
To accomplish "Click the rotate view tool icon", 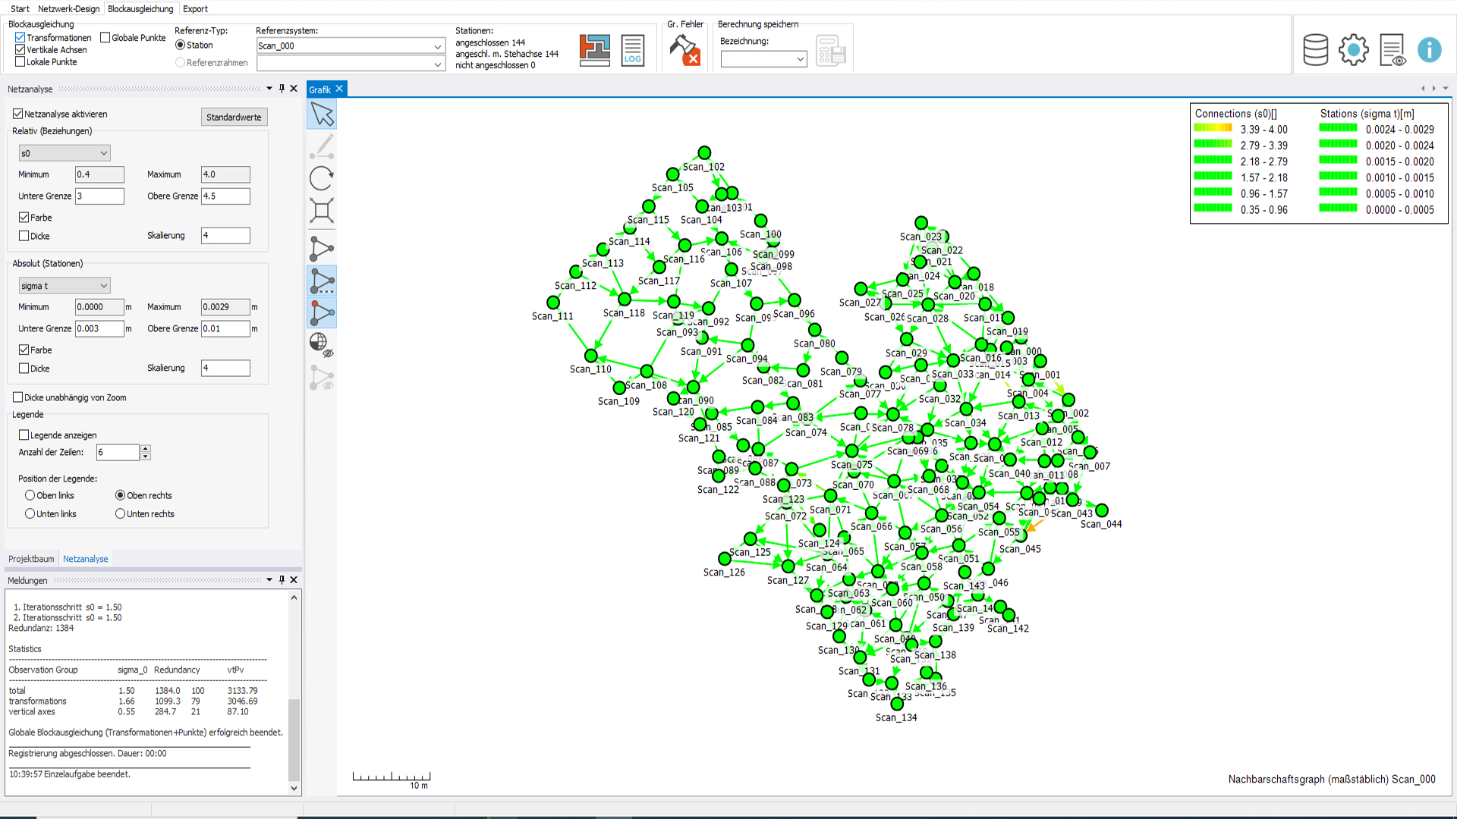I will [322, 178].
